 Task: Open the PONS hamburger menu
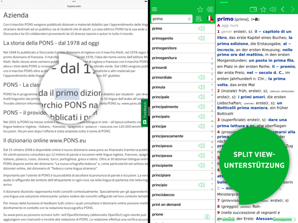[154, 9]
